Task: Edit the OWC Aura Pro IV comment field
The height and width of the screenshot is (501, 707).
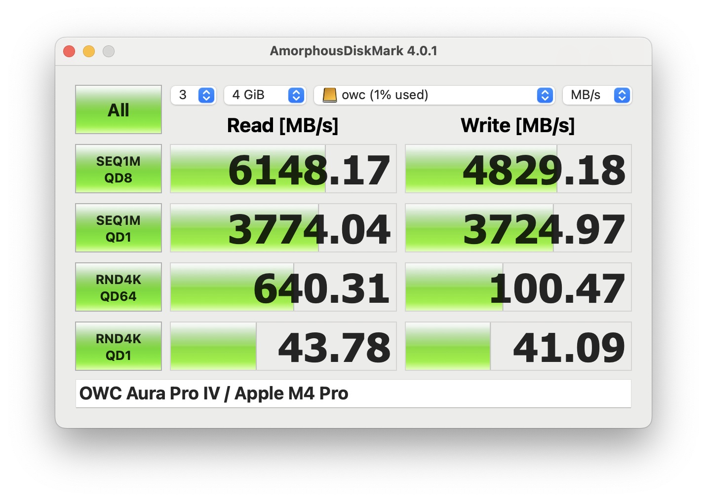Action: [353, 394]
